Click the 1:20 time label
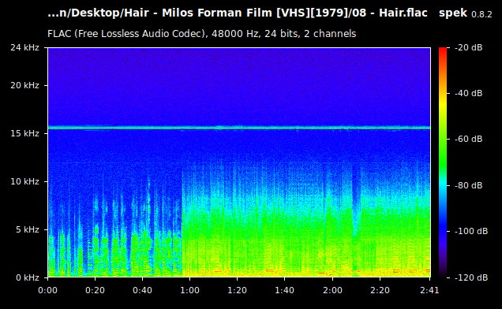 238,290
